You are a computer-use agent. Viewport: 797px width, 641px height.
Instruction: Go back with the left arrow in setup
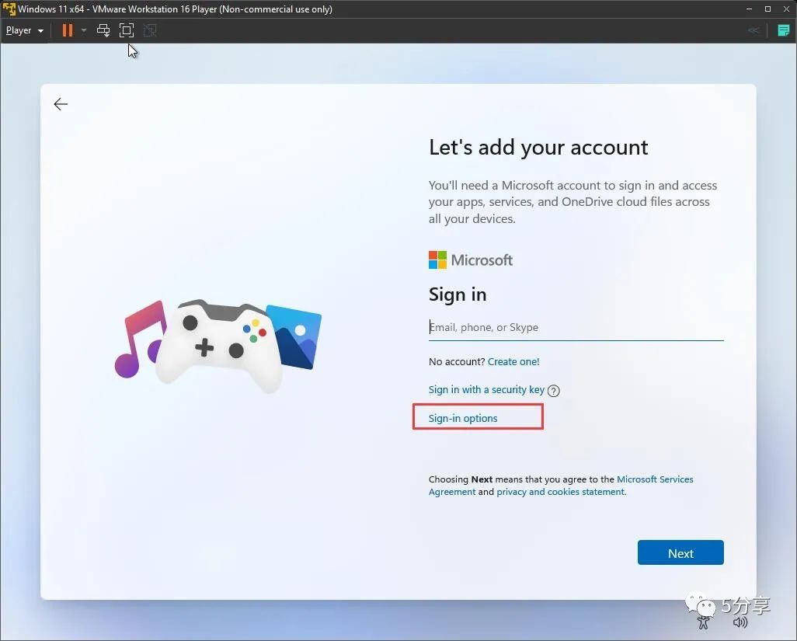click(x=61, y=104)
